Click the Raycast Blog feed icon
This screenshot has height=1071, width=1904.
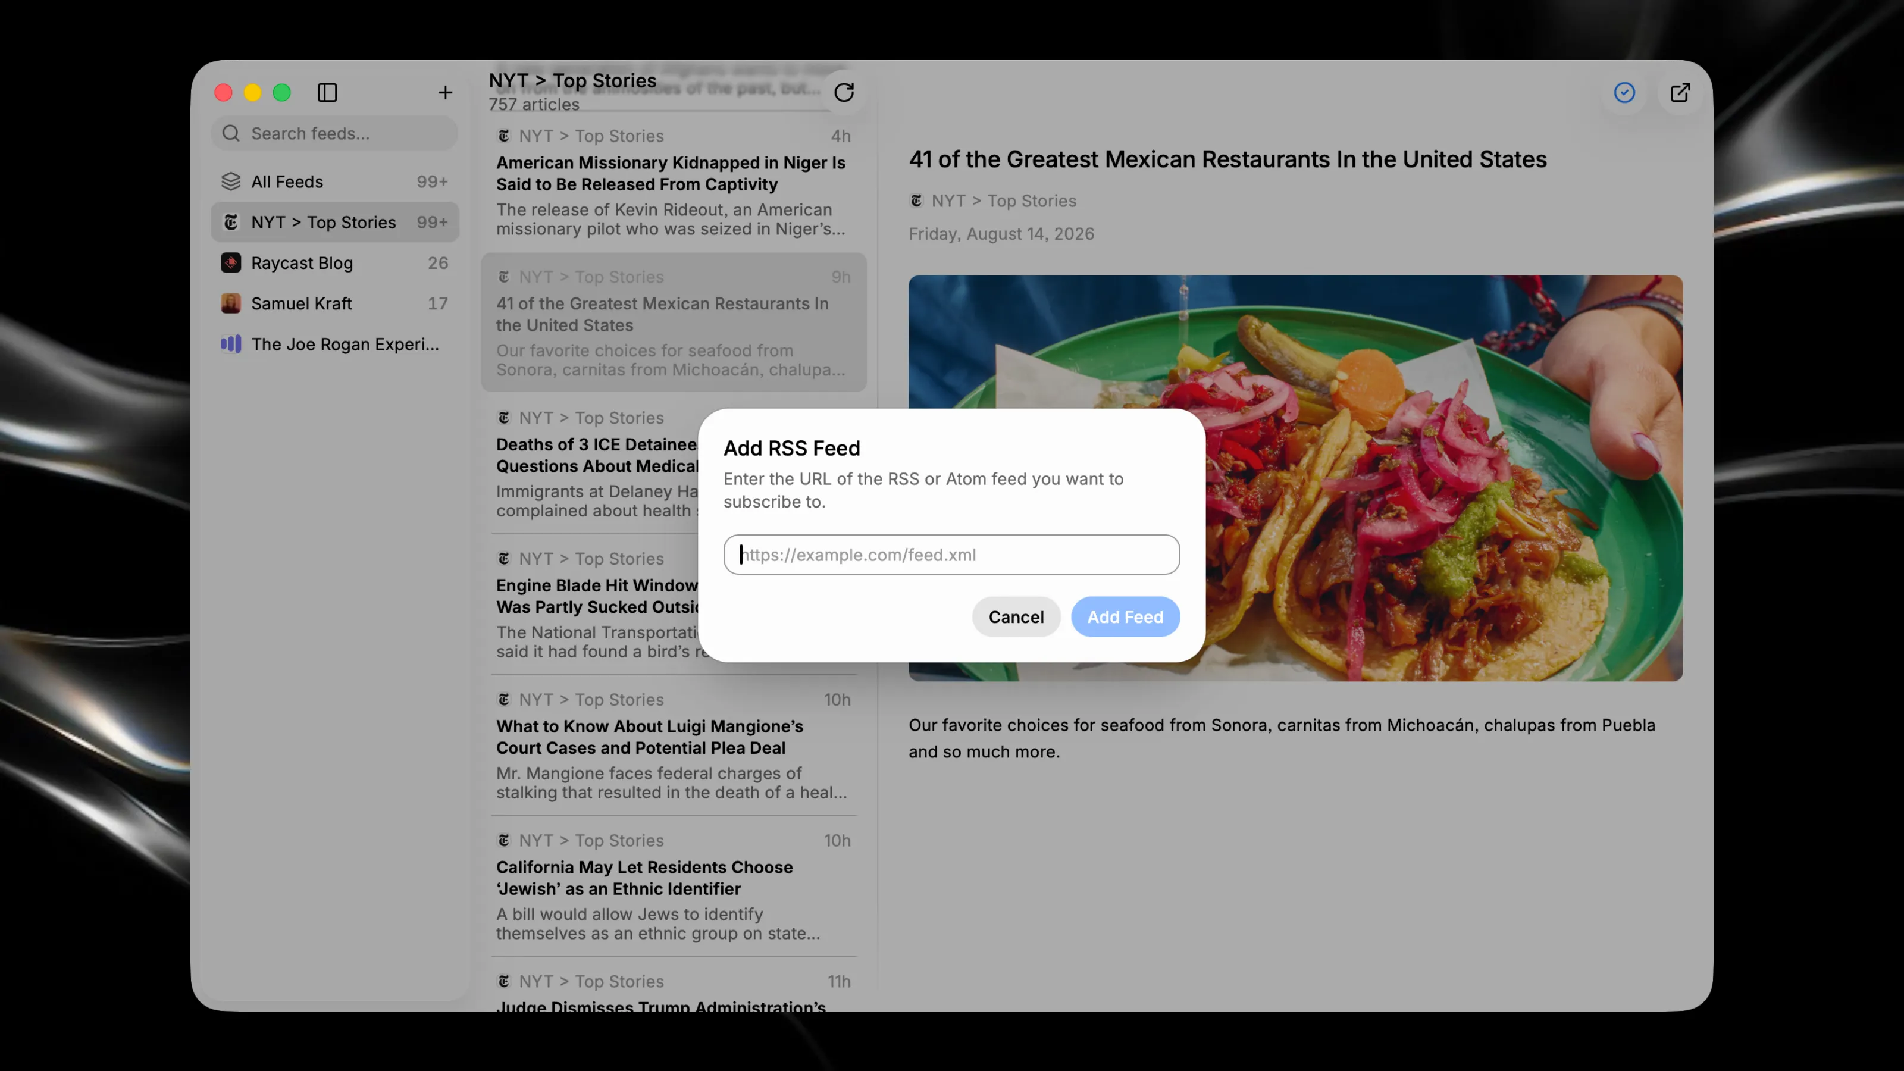(231, 262)
